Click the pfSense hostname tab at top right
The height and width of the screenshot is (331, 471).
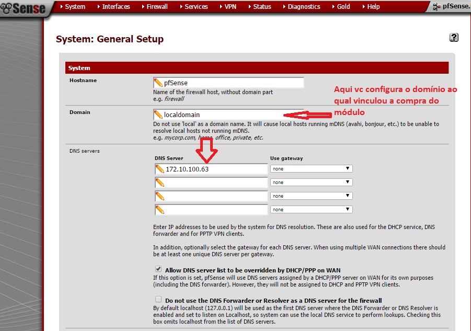pyautogui.click(x=451, y=7)
